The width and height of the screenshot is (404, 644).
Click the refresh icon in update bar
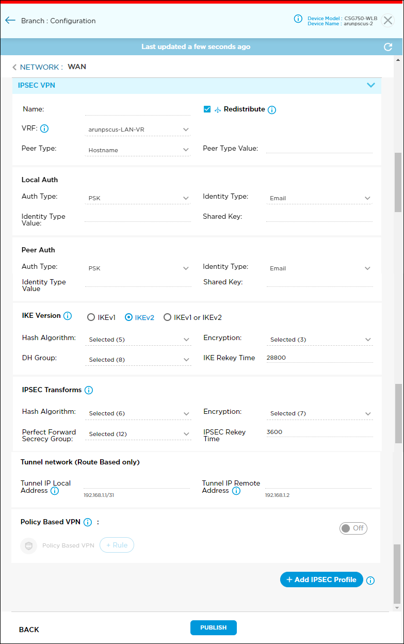[x=388, y=47]
